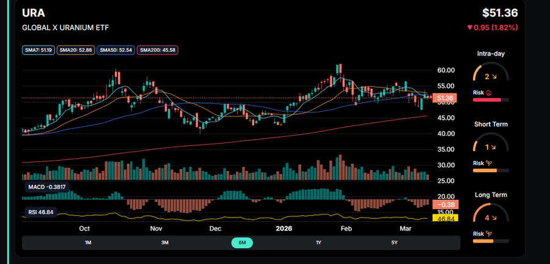This screenshot has width=550, height=264.
Task: Click the Oct date axis label
Action: (84, 229)
